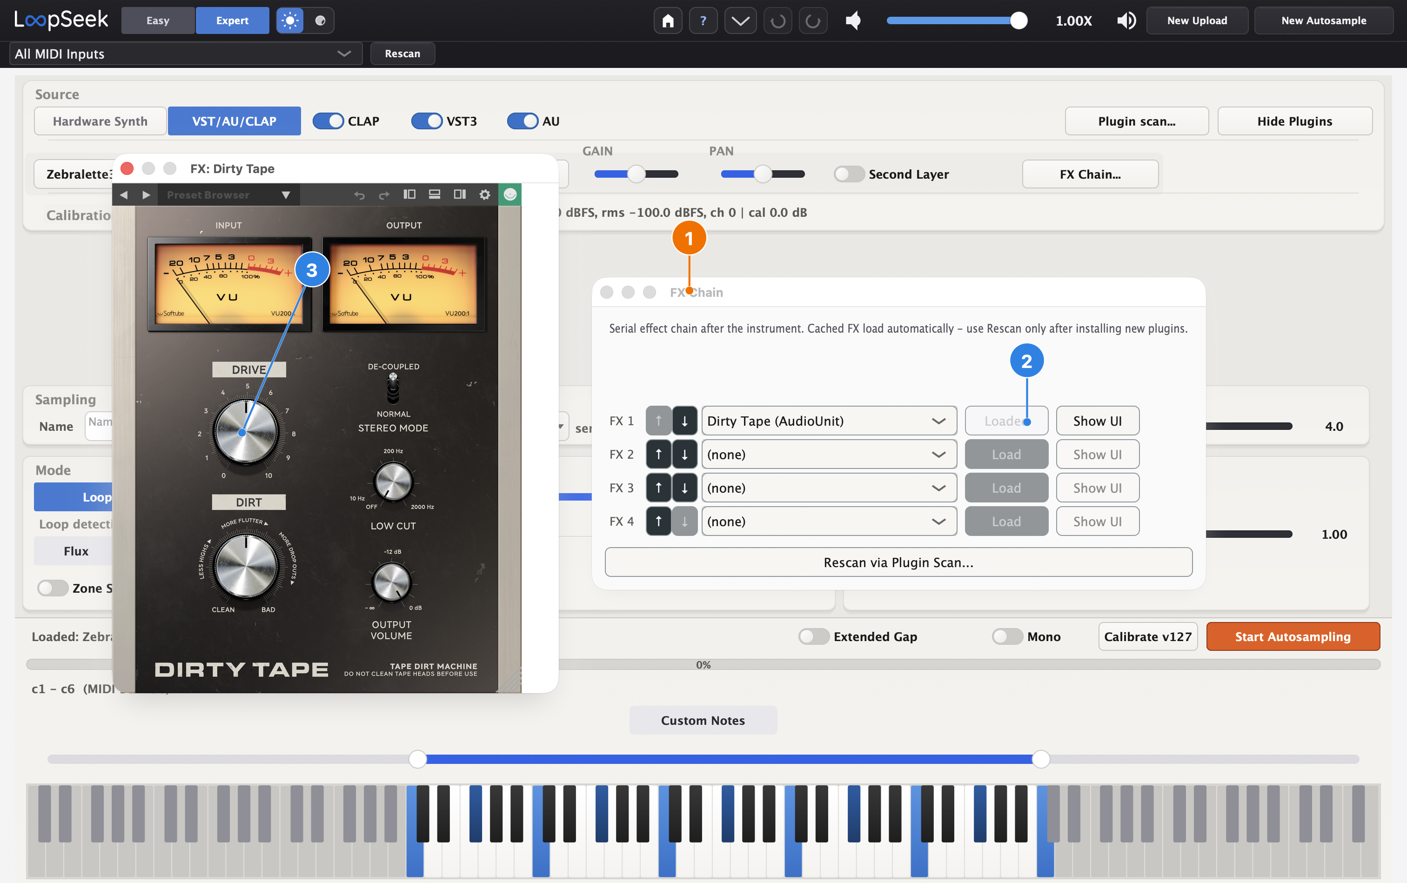Toggle the AU format switch
1407x883 pixels.
tap(522, 121)
